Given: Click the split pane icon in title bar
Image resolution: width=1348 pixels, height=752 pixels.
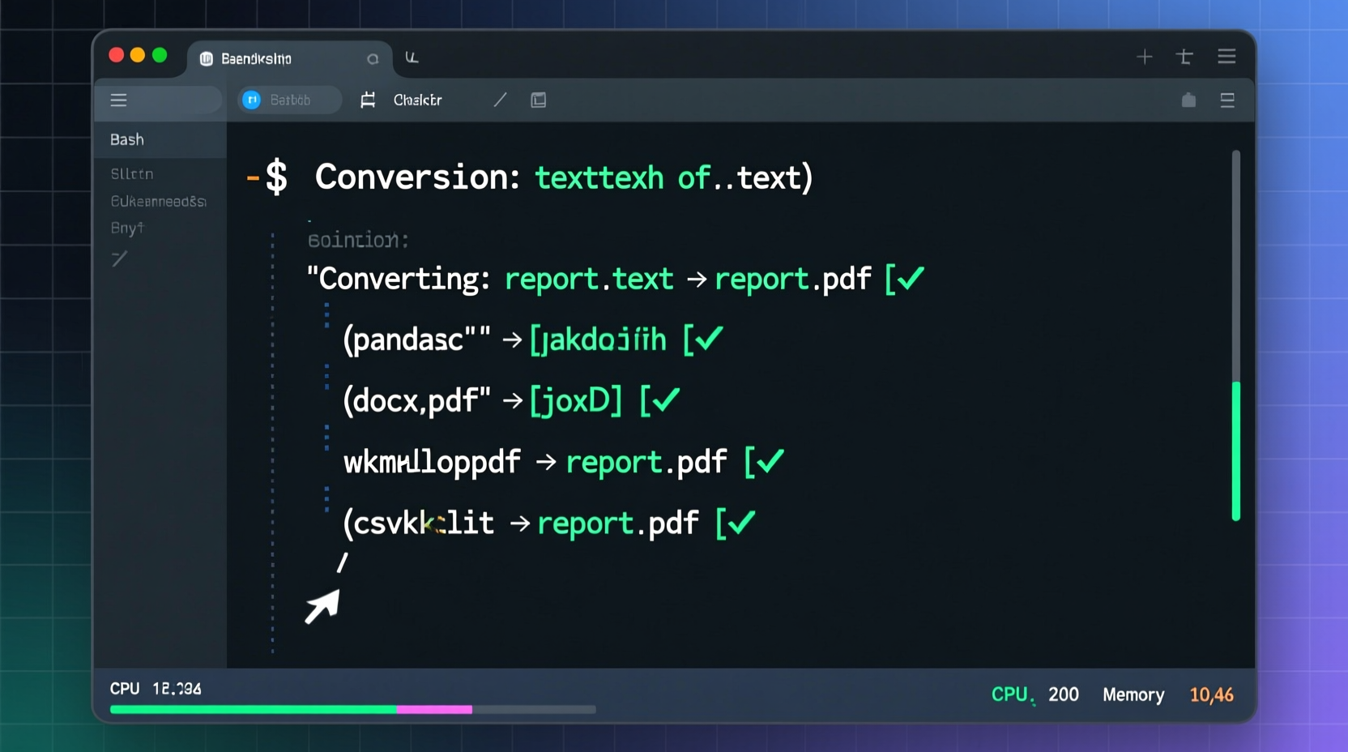Looking at the screenshot, I should coord(1184,57).
